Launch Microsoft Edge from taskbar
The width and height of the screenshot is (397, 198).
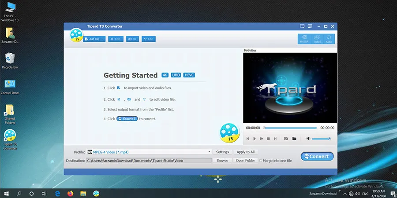pos(57,194)
